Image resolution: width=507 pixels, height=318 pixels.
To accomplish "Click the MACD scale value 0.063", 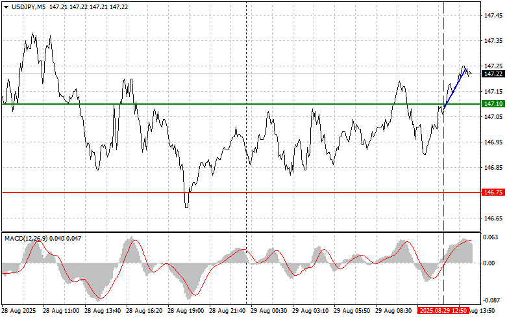I will [x=491, y=237].
